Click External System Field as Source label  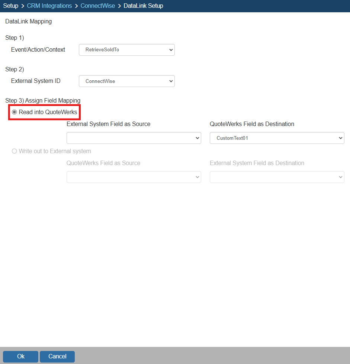pyautogui.click(x=109, y=124)
